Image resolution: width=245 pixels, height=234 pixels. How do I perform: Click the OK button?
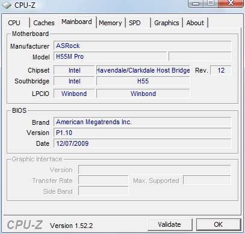click(x=219, y=224)
